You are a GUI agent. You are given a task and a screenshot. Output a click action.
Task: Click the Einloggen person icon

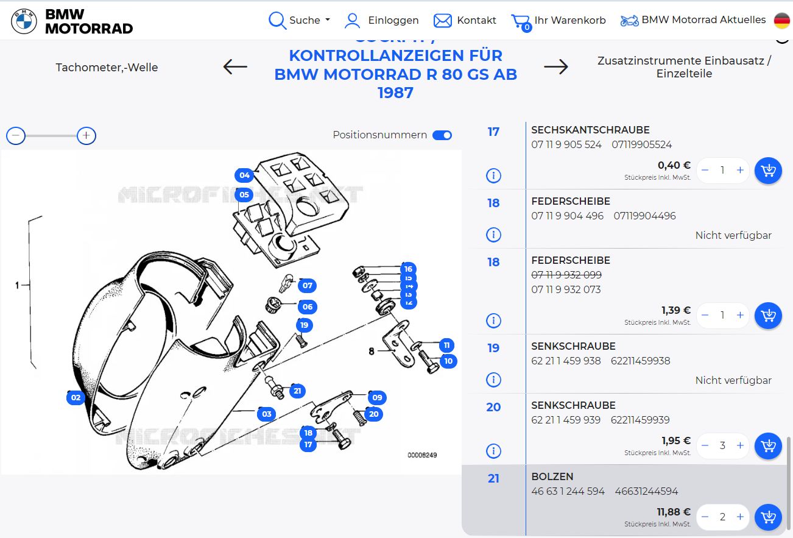351,20
